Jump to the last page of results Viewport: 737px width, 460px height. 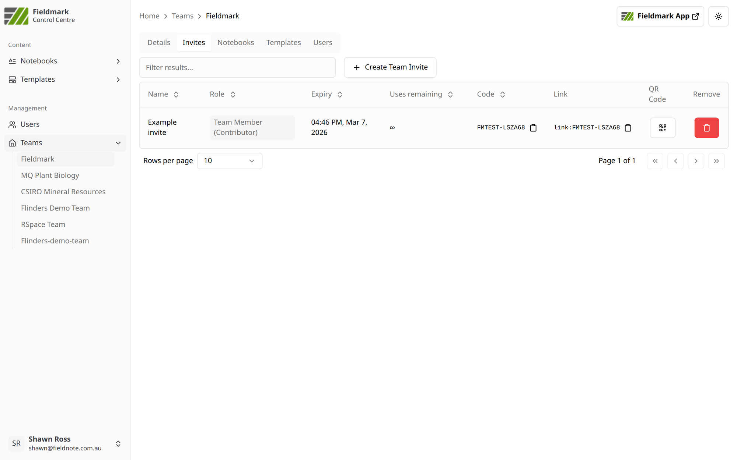(x=716, y=161)
